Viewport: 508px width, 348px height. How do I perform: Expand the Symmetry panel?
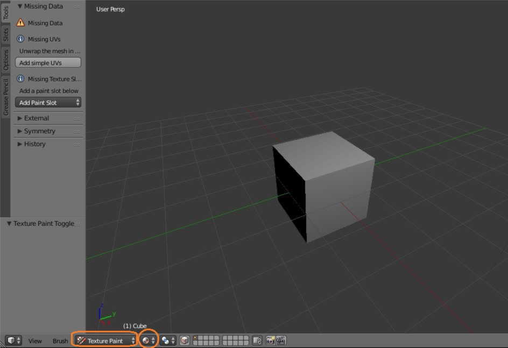[19, 131]
